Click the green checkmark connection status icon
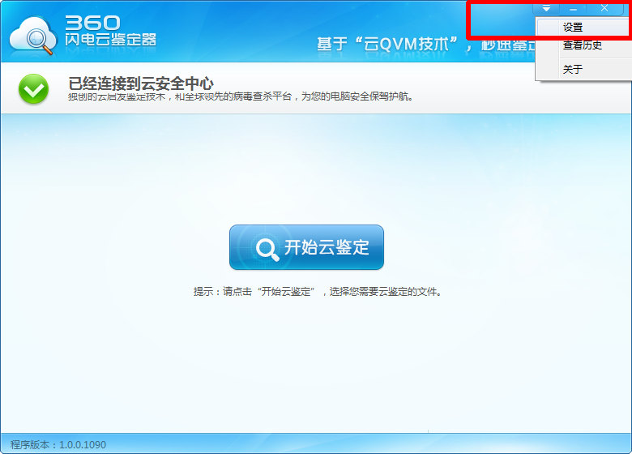This screenshot has height=454, width=632. click(33, 88)
